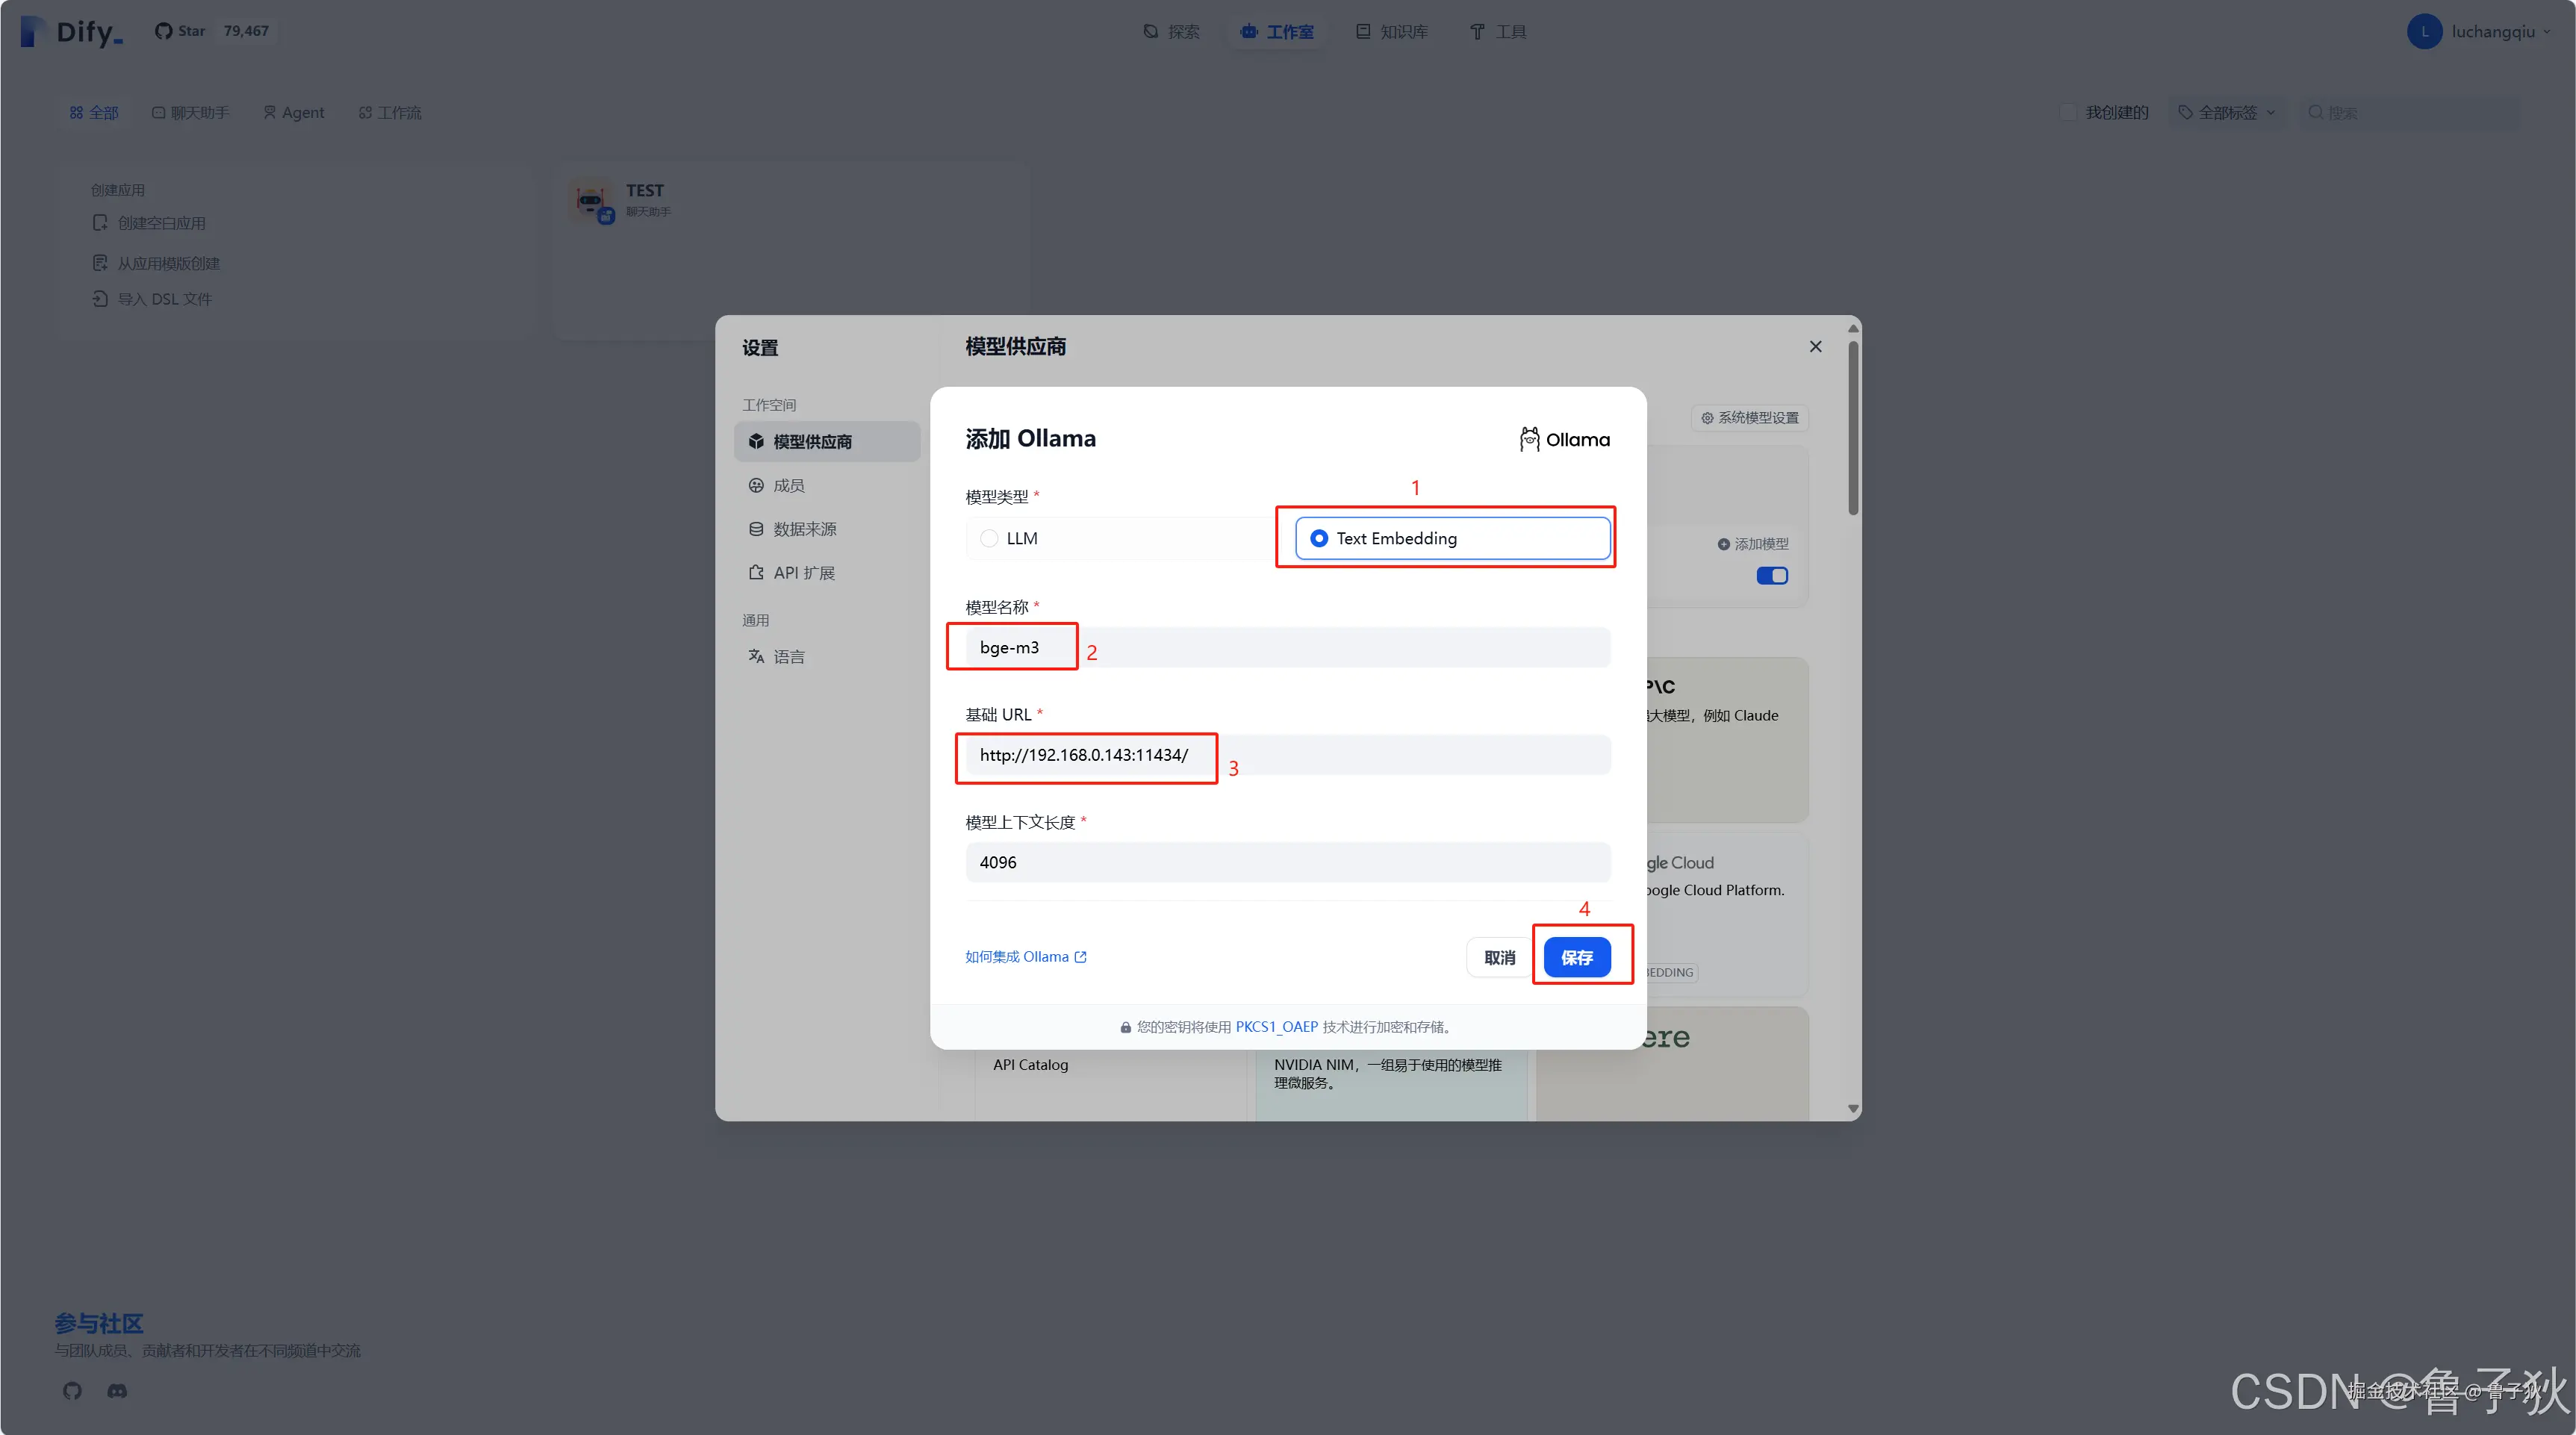Open the luchangqiu account dropdown arrow

pos(2546,32)
